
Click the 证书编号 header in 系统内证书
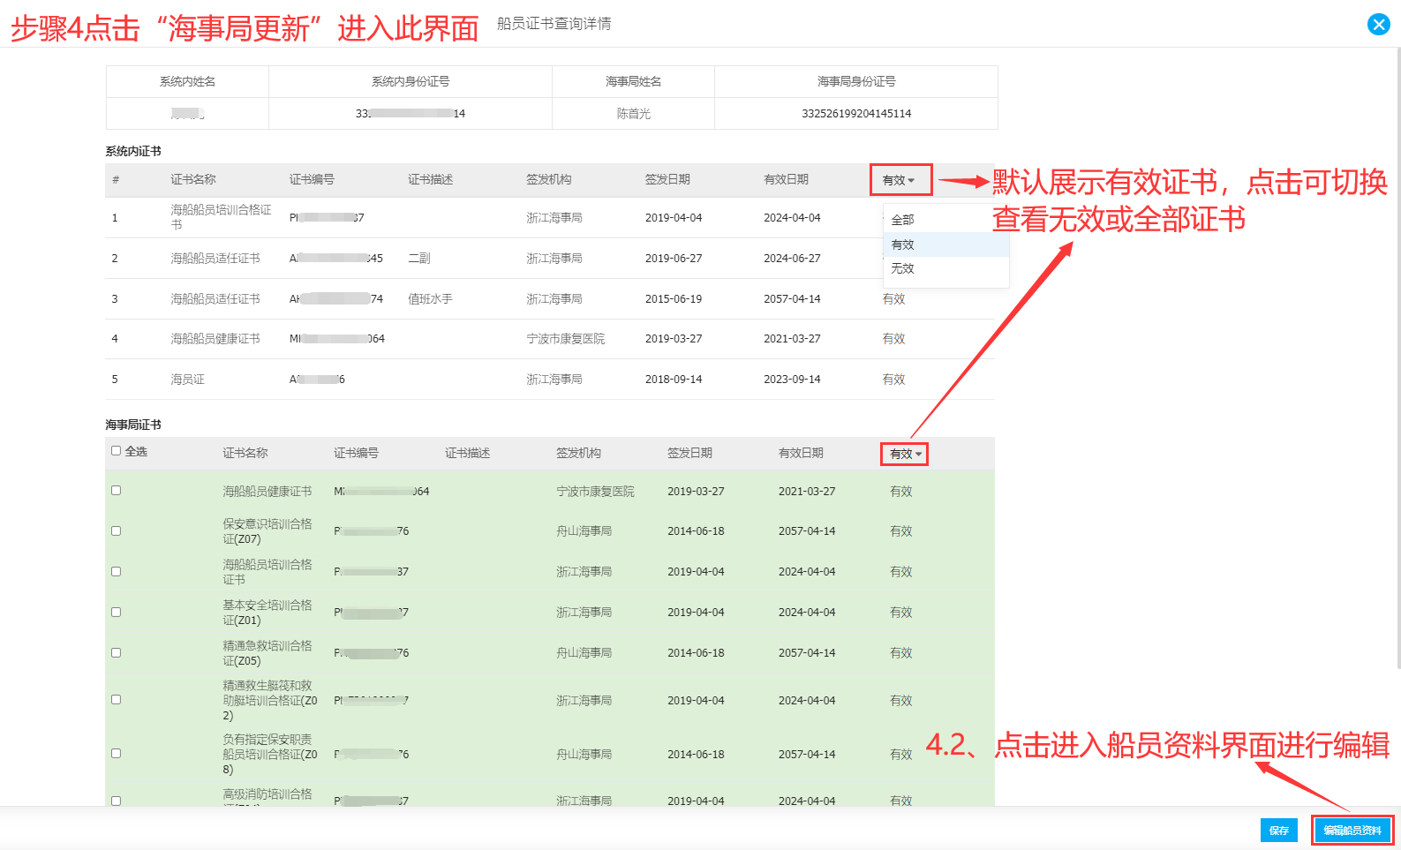pos(312,179)
